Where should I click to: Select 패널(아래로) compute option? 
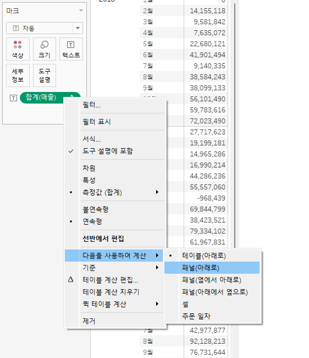(x=212, y=268)
